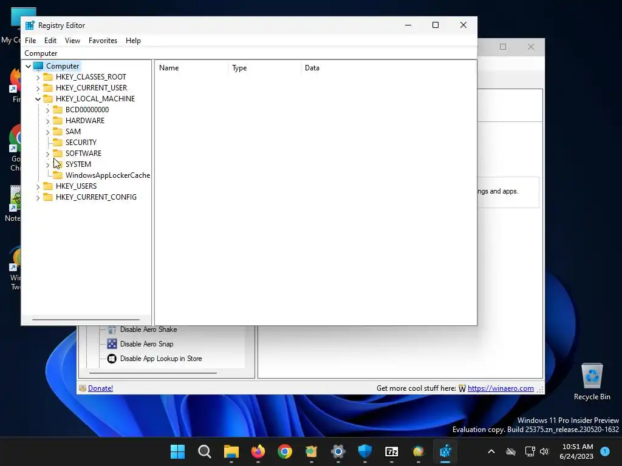Open the Windows Start button
The height and width of the screenshot is (466, 622).
coord(178,451)
